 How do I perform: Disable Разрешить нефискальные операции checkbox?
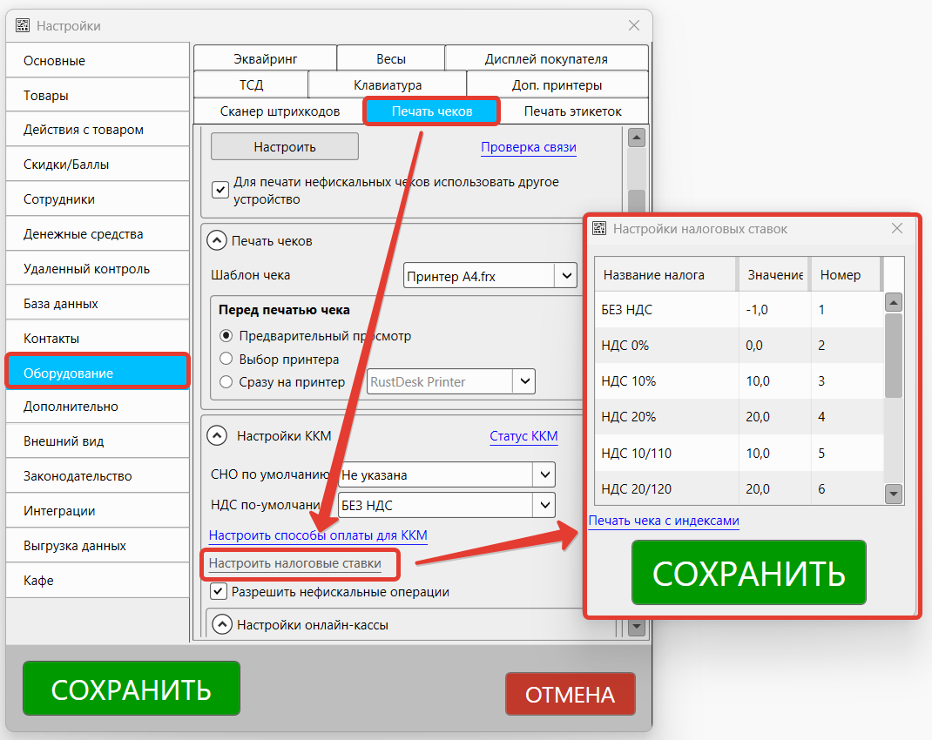point(218,591)
